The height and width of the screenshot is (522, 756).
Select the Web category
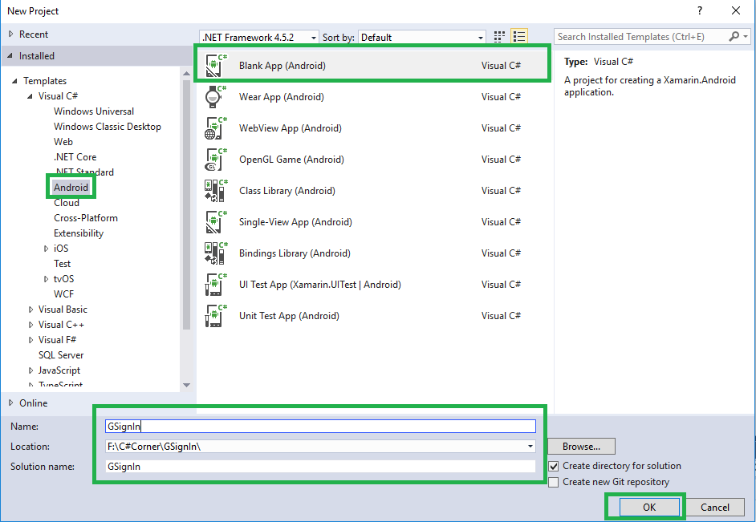(x=63, y=142)
